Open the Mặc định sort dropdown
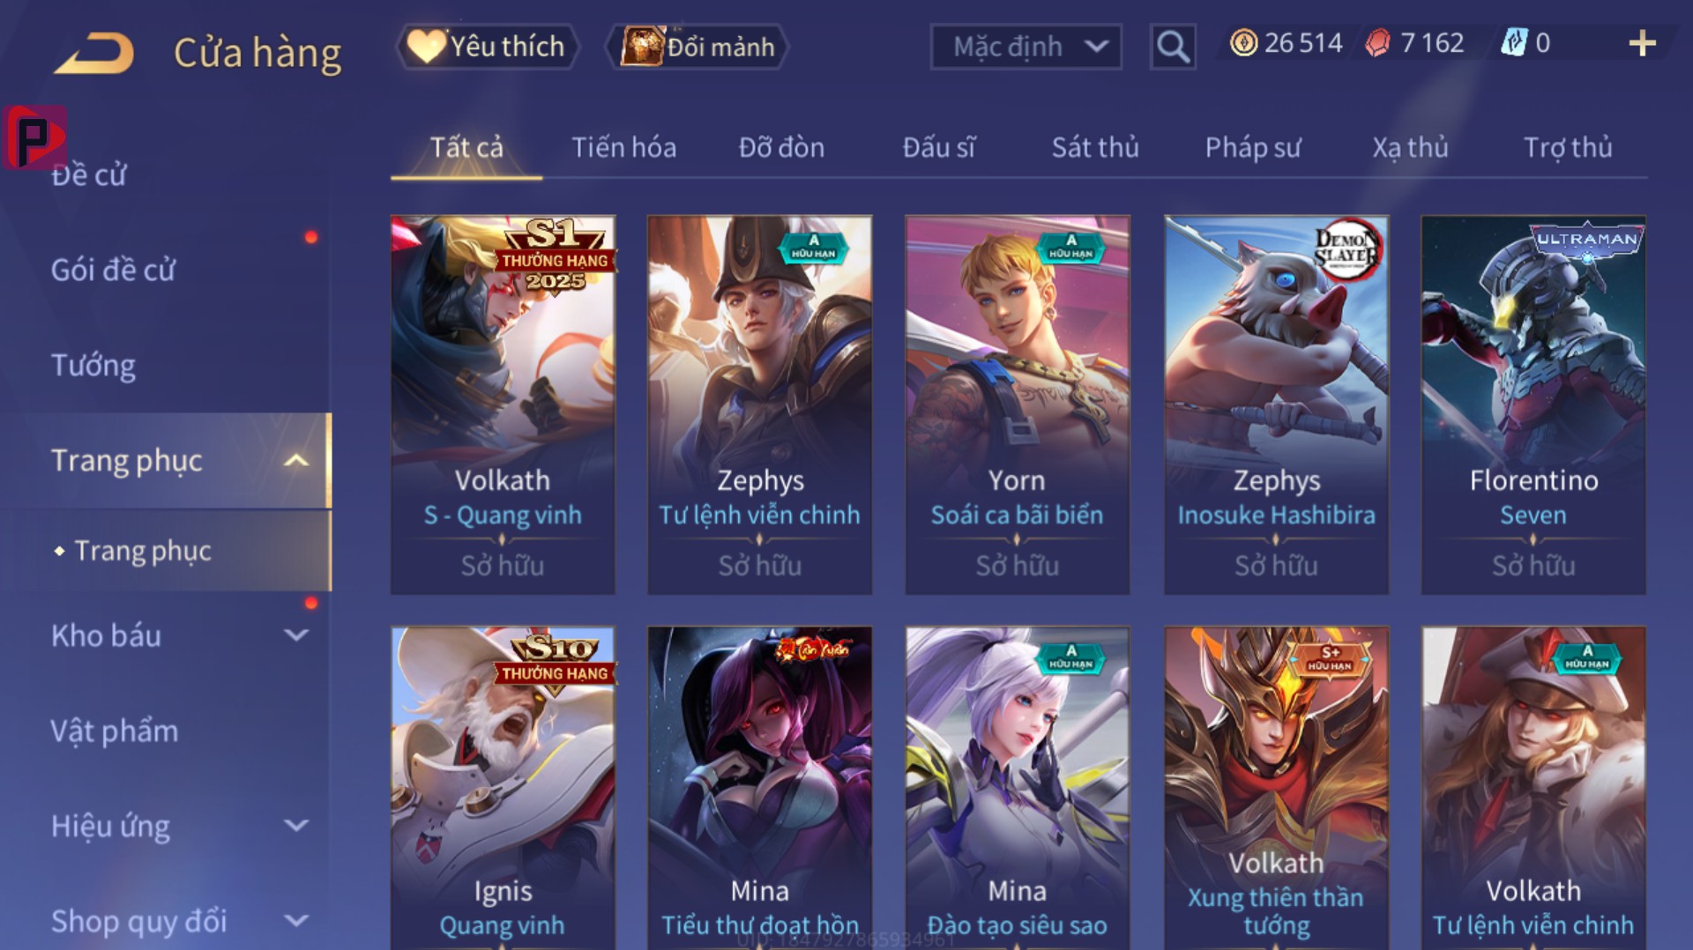 tap(1026, 47)
